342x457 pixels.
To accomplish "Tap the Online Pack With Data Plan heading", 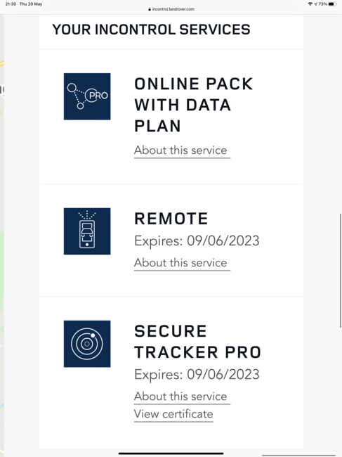I will click(194, 105).
